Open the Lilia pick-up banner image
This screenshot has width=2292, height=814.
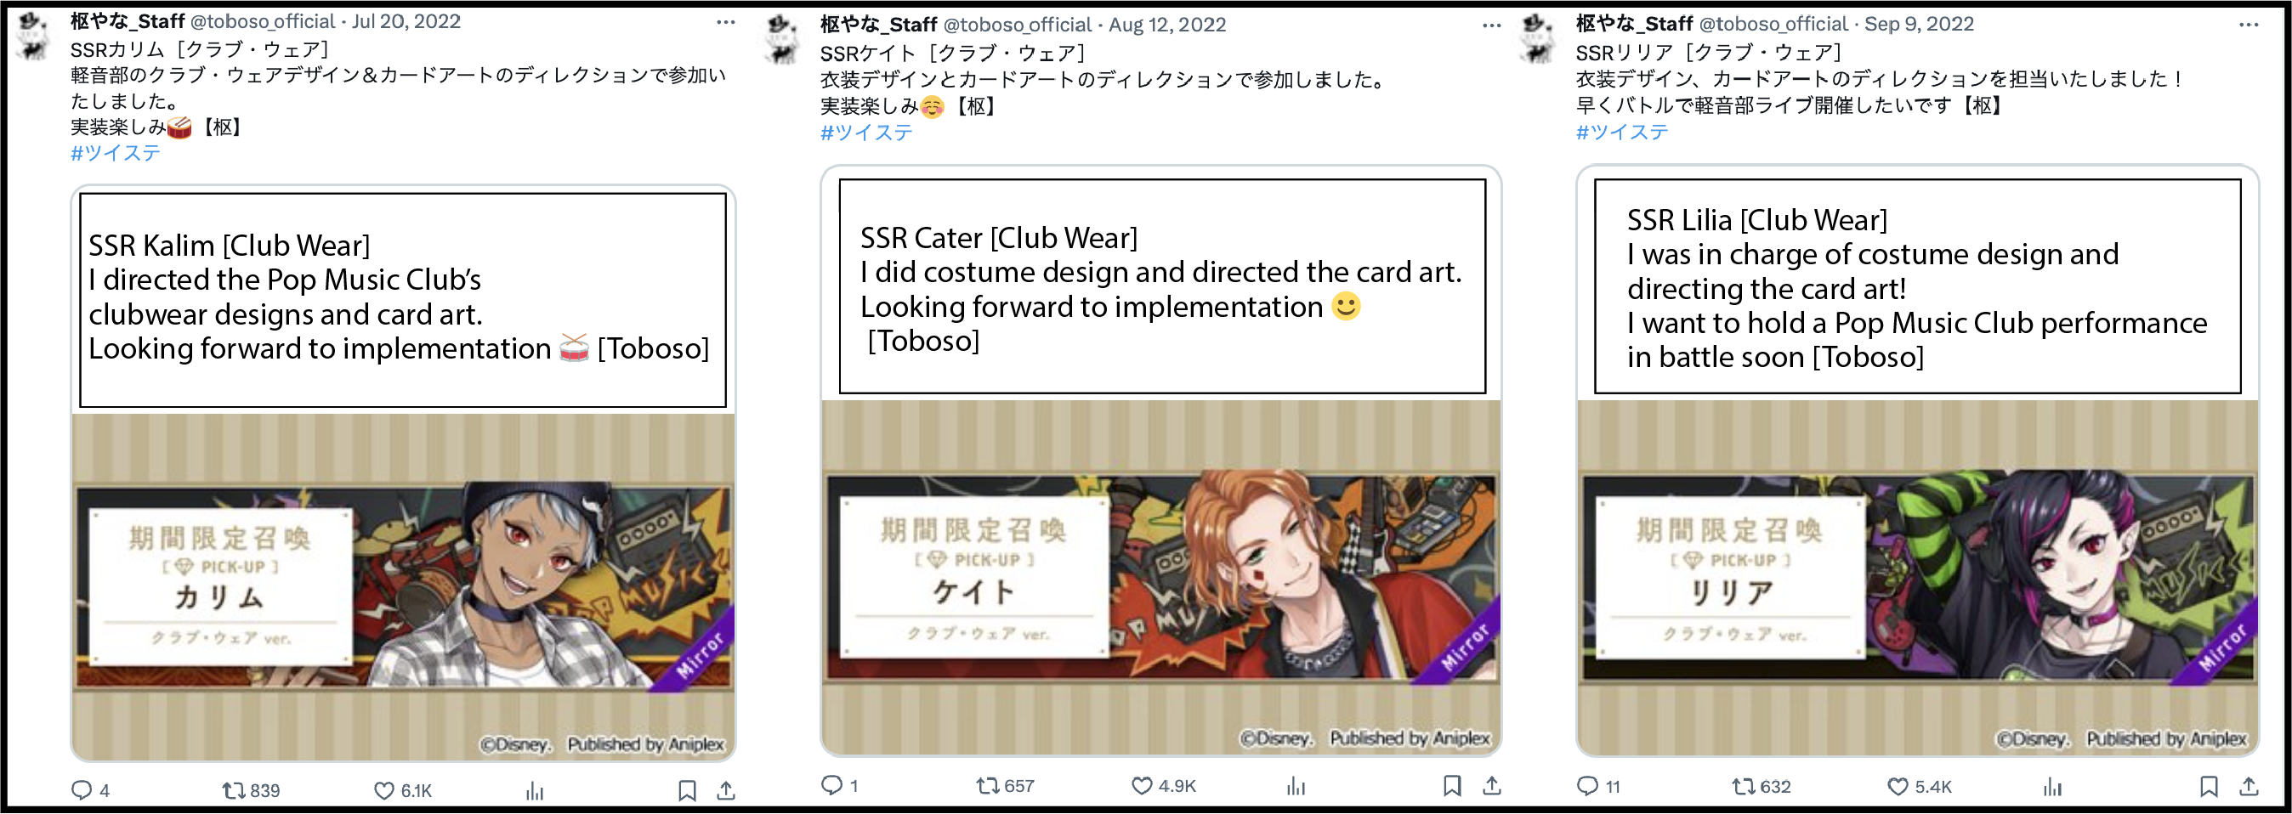[1916, 579]
